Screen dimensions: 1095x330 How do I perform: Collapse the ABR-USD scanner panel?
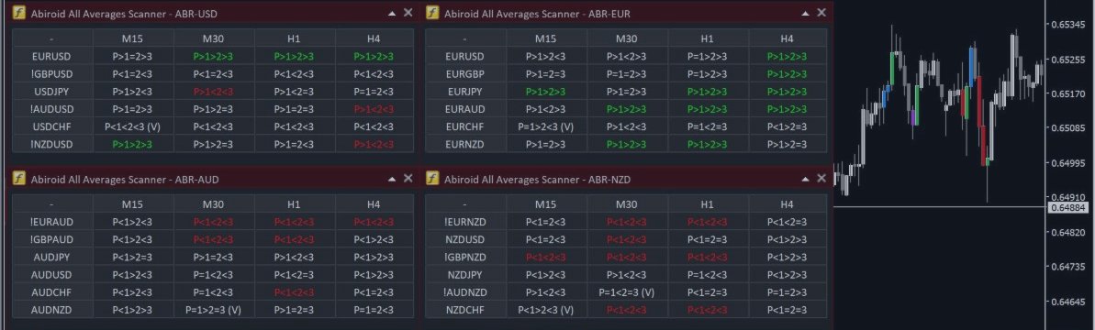click(x=393, y=13)
